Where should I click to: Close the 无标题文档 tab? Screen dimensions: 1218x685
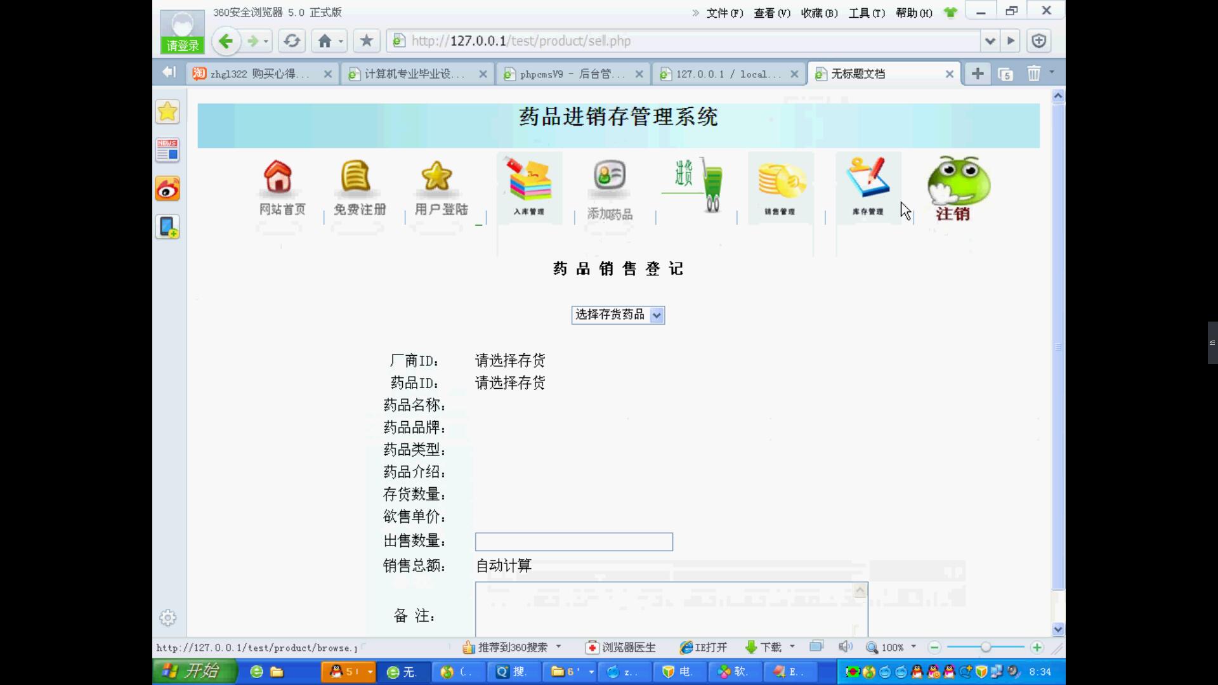coord(949,74)
